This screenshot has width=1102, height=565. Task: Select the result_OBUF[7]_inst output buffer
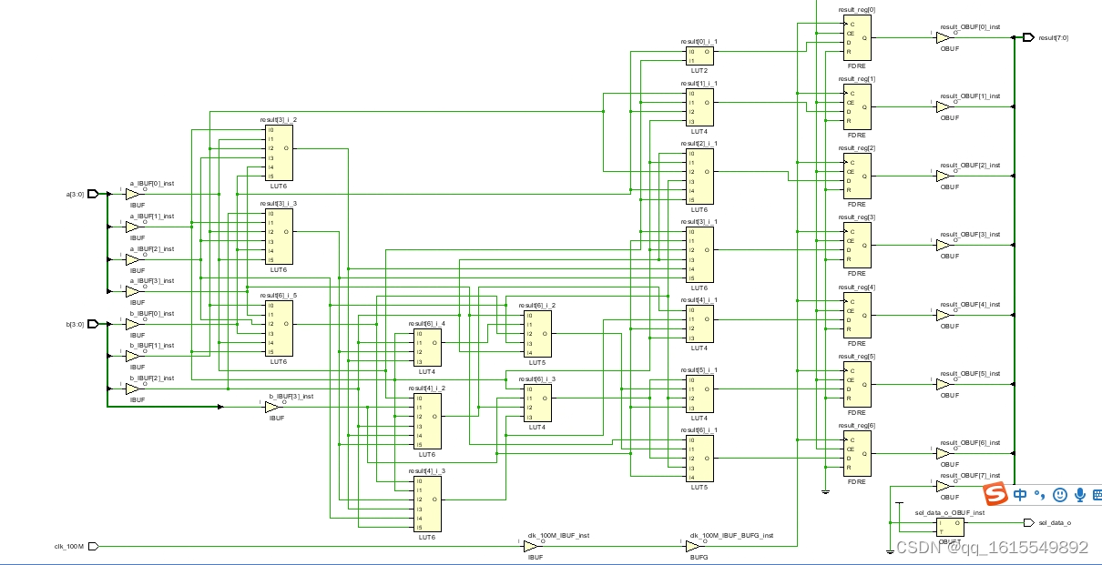click(x=943, y=486)
